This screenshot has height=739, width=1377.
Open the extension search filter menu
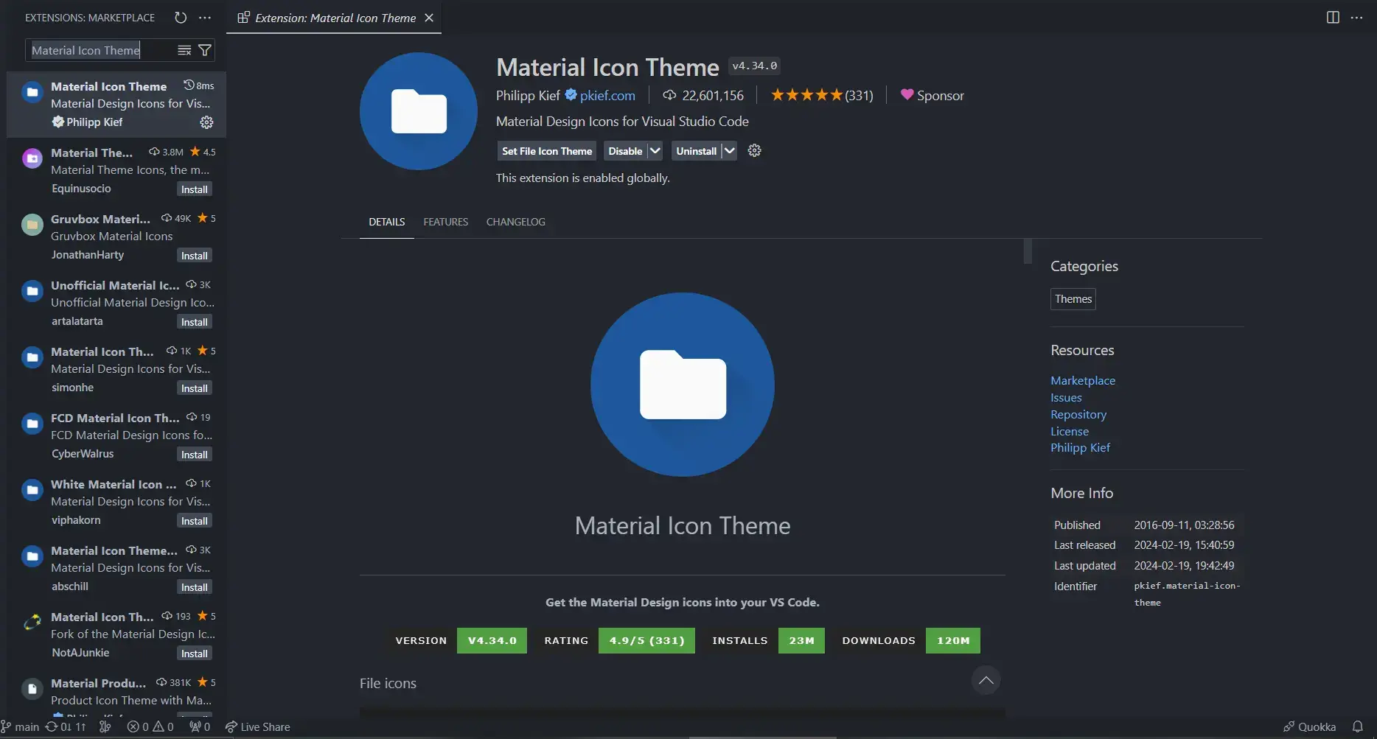coord(205,50)
